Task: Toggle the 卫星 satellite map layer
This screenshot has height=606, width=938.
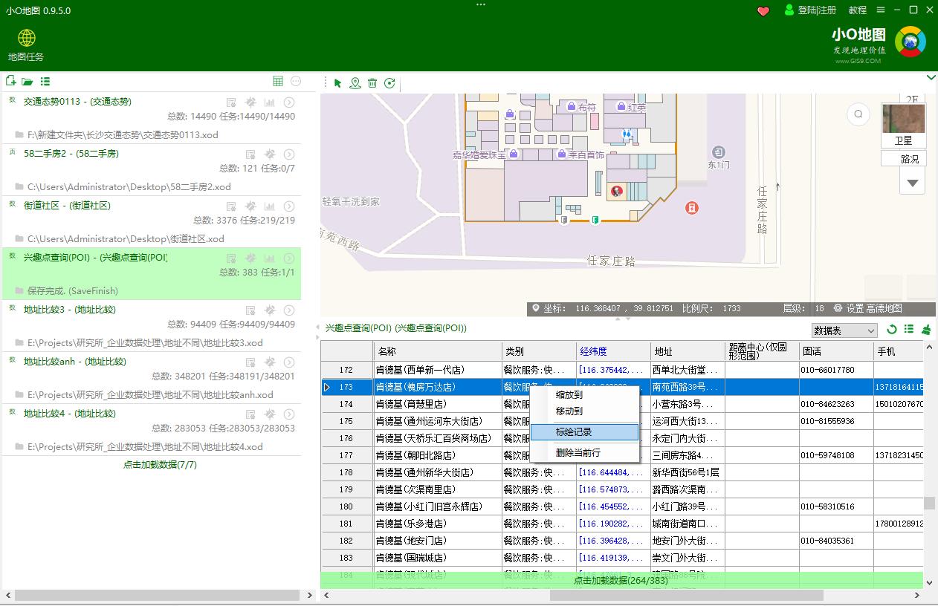Action: [x=903, y=139]
